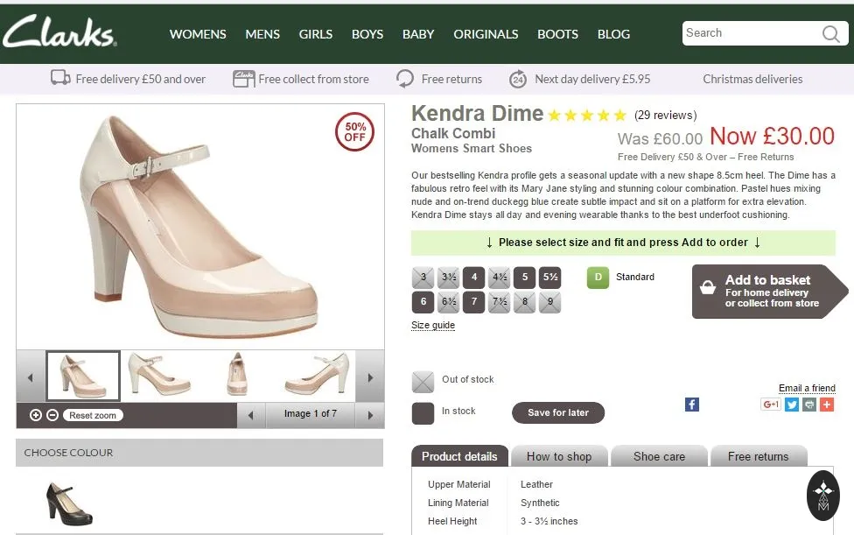Click Email a friend link
The width and height of the screenshot is (854, 535).
[x=807, y=388]
